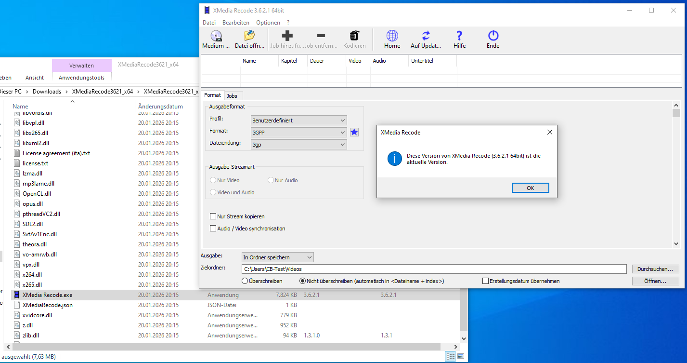Open the Anwendungstools ribbon tab
The image size is (687, 363).
point(81,77)
